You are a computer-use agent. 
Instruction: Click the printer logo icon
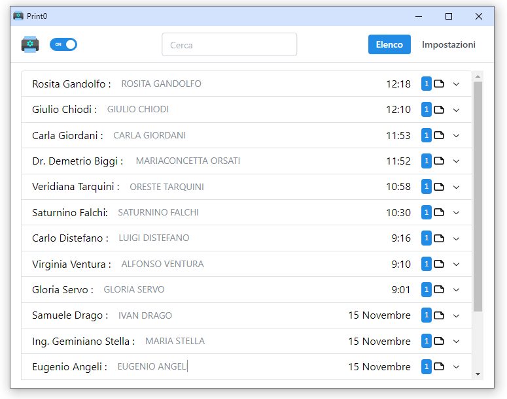tap(30, 44)
